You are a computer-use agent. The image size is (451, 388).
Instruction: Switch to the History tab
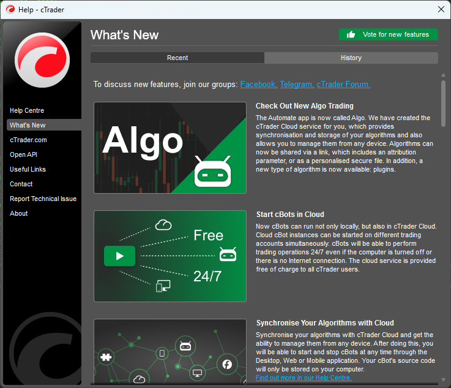click(x=351, y=58)
